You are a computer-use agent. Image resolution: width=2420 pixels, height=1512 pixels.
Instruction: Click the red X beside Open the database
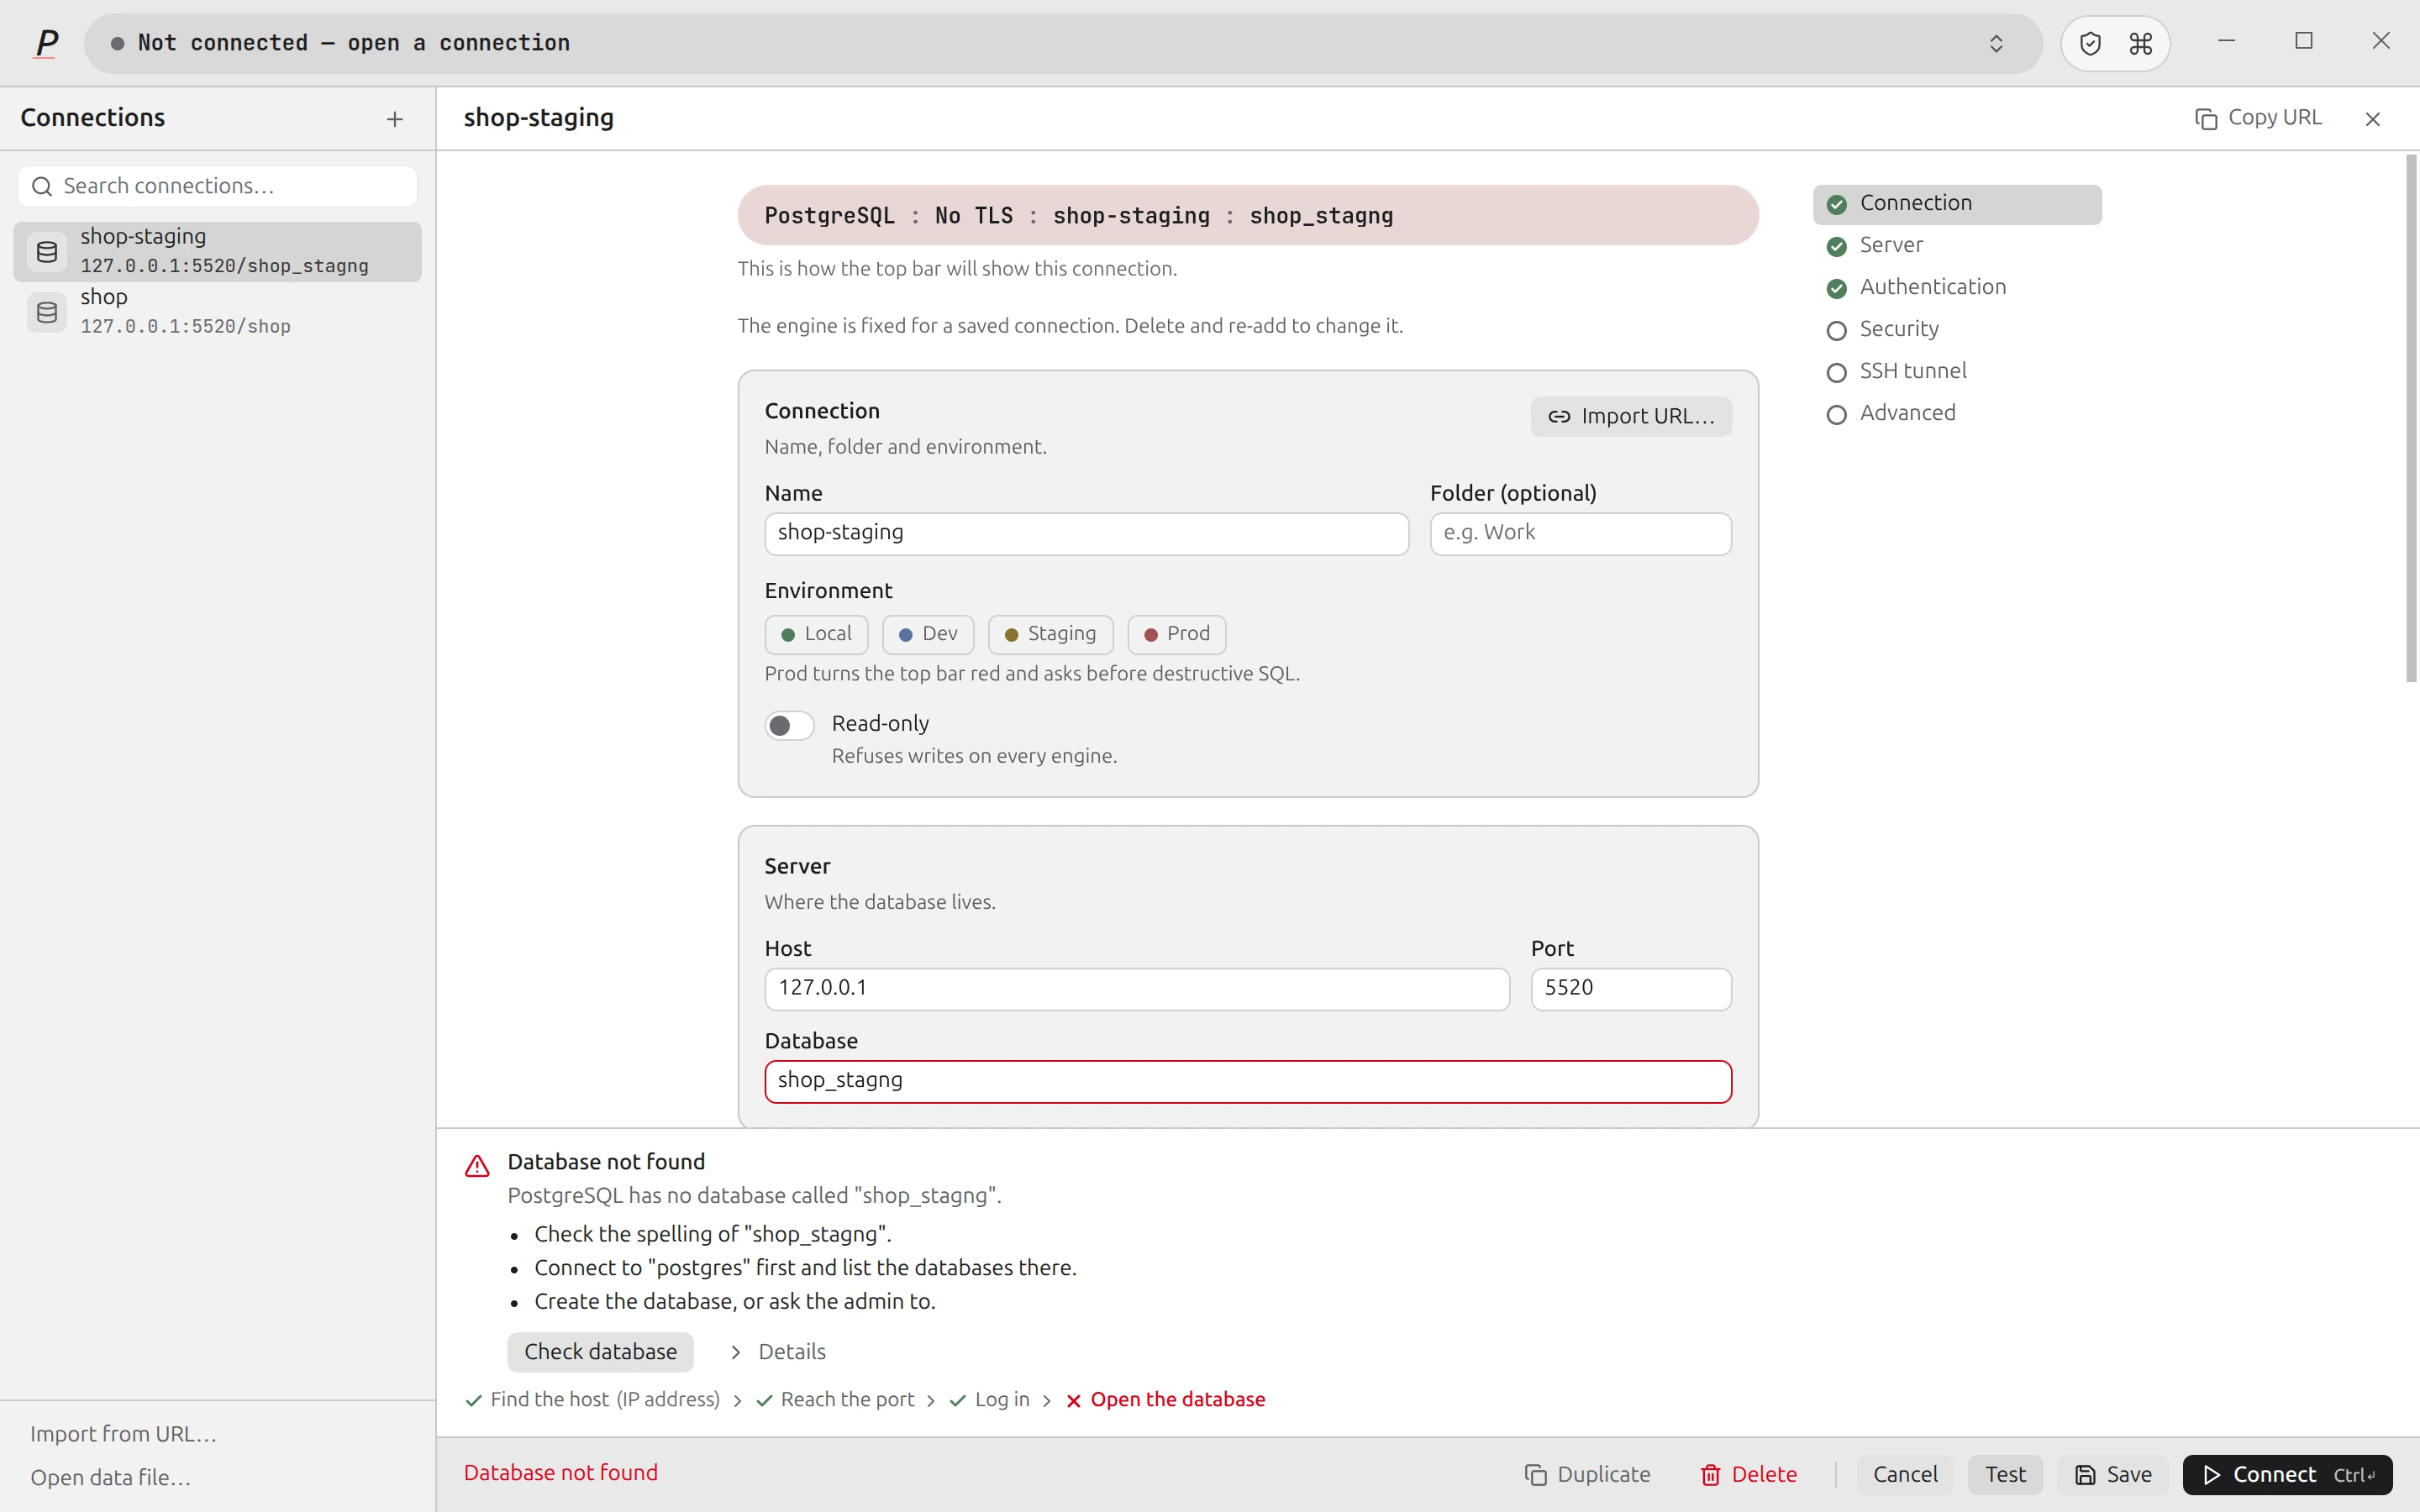tap(1073, 1400)
